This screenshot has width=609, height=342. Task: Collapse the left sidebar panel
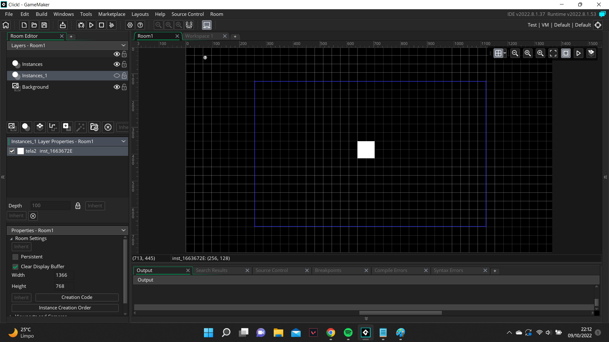[3, 177]
